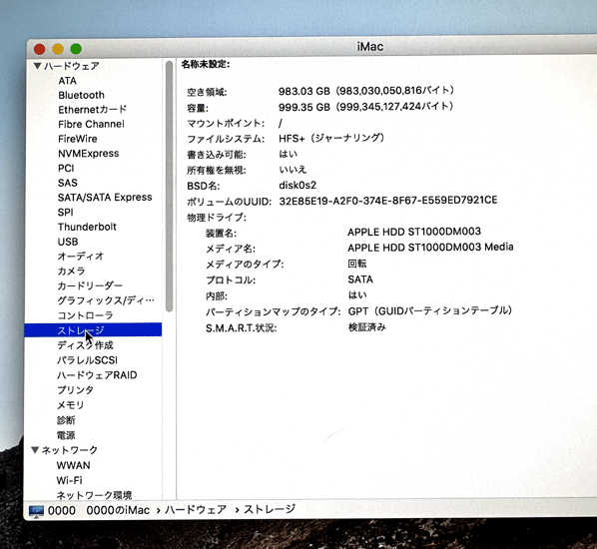The height and width of the screenshot is (549, 597).
Task: Click the 名称未設定 volume heading
Action: (x=206, y=64)
